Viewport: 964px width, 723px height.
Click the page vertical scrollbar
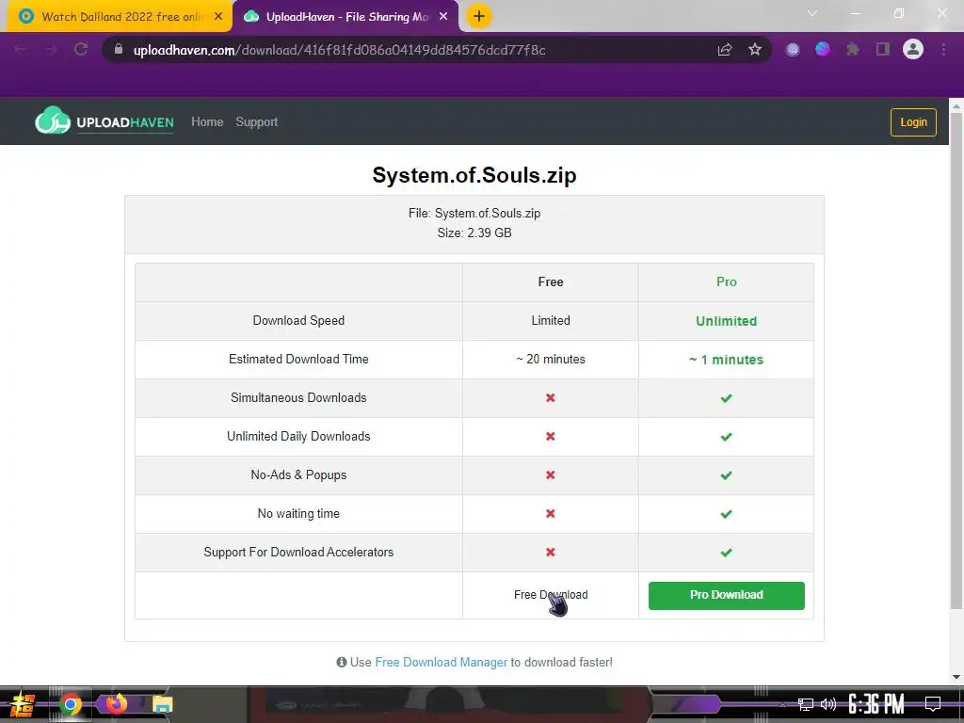(x=956, y=360)
